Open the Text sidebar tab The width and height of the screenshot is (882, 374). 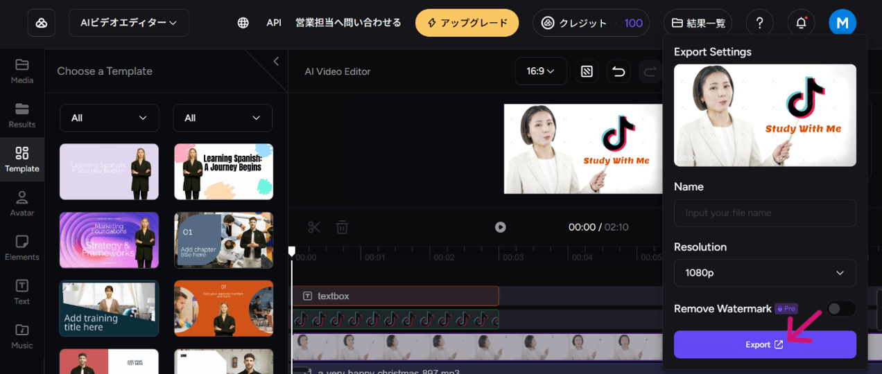22,292
